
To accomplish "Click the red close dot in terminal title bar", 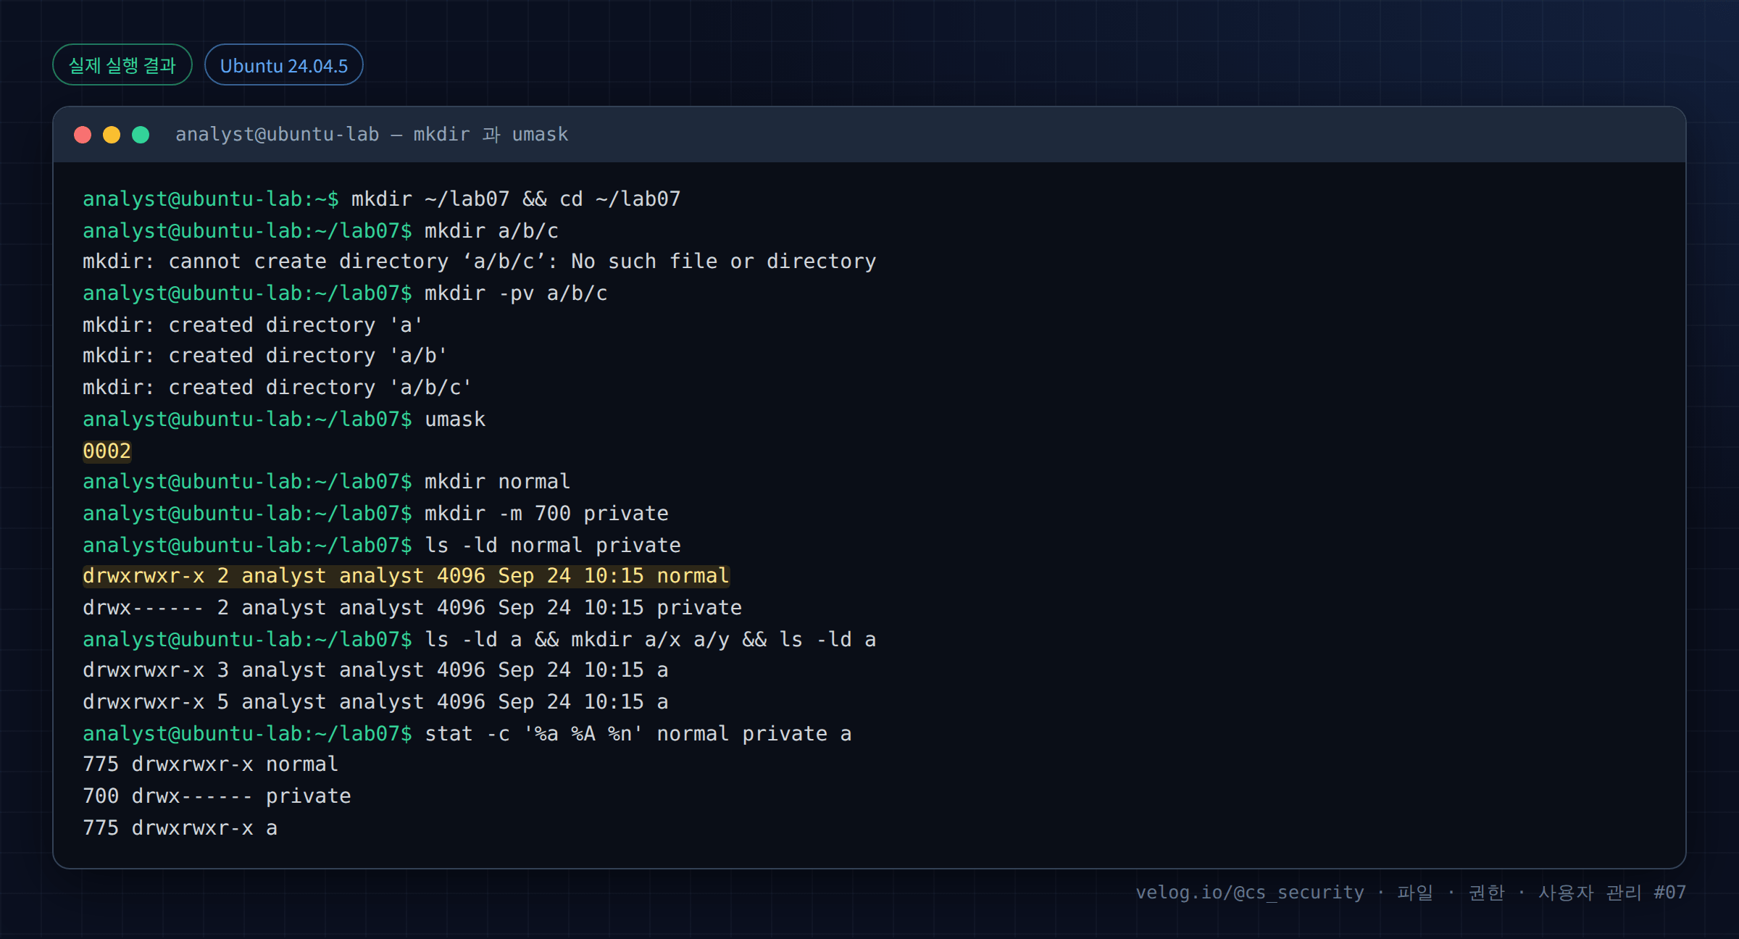I will click(83, 135).
